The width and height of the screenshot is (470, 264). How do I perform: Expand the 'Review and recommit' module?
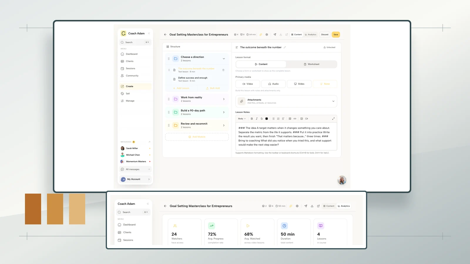(224, 126)
